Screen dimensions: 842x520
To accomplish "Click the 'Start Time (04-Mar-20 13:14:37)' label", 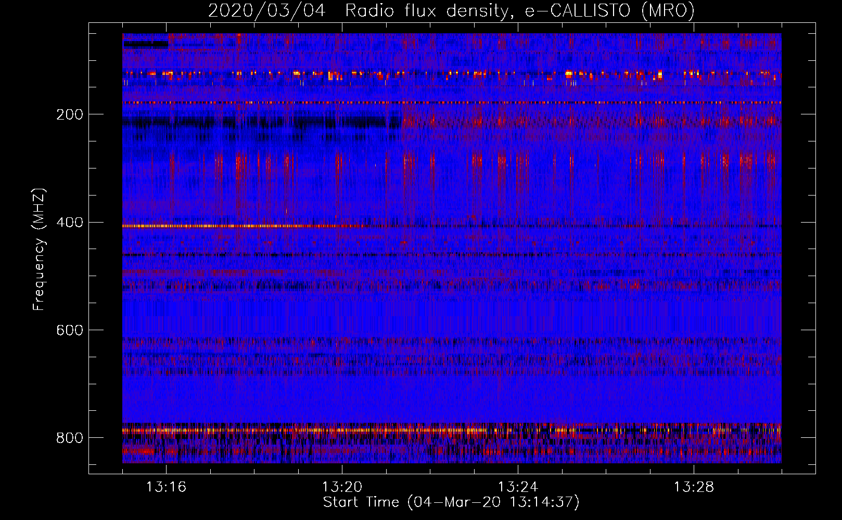I will [x=451, y=502].
